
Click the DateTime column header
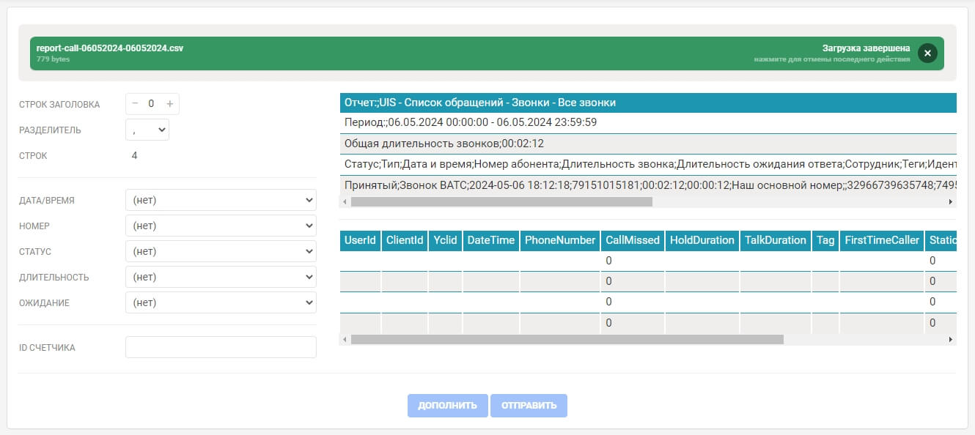tap(491, 240)
